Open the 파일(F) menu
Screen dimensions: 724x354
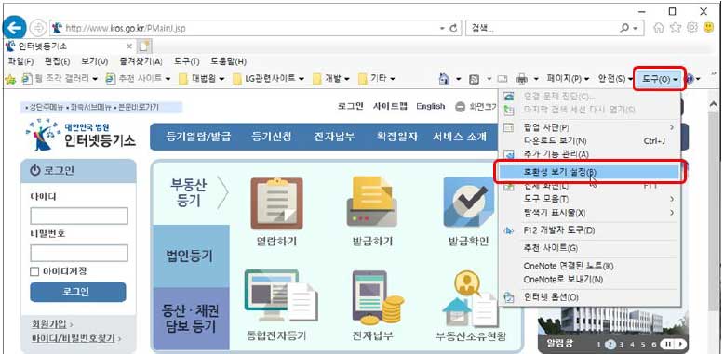coord(20,61)
